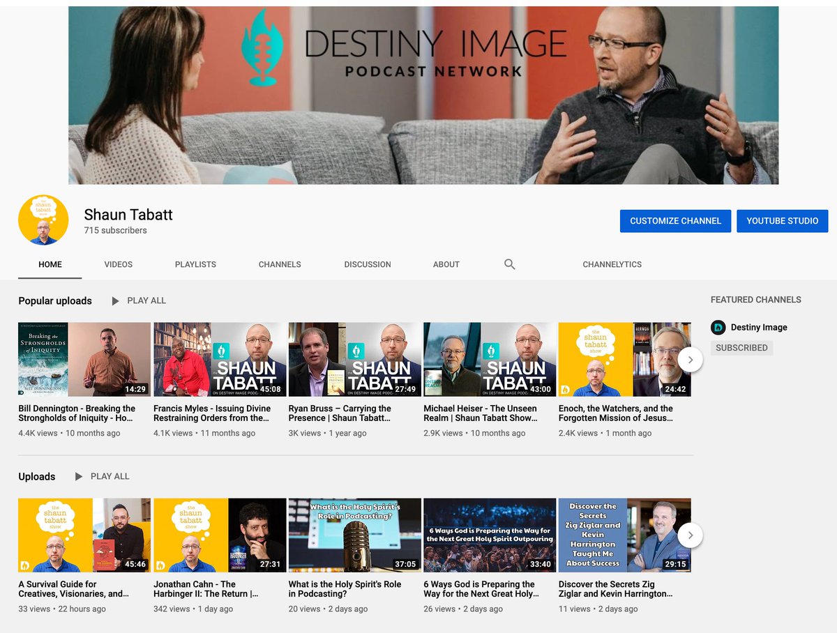Screen dimensions: 837x633
Task: Click the Destiny Image featured channel avatar
Action: pos(718,327)
